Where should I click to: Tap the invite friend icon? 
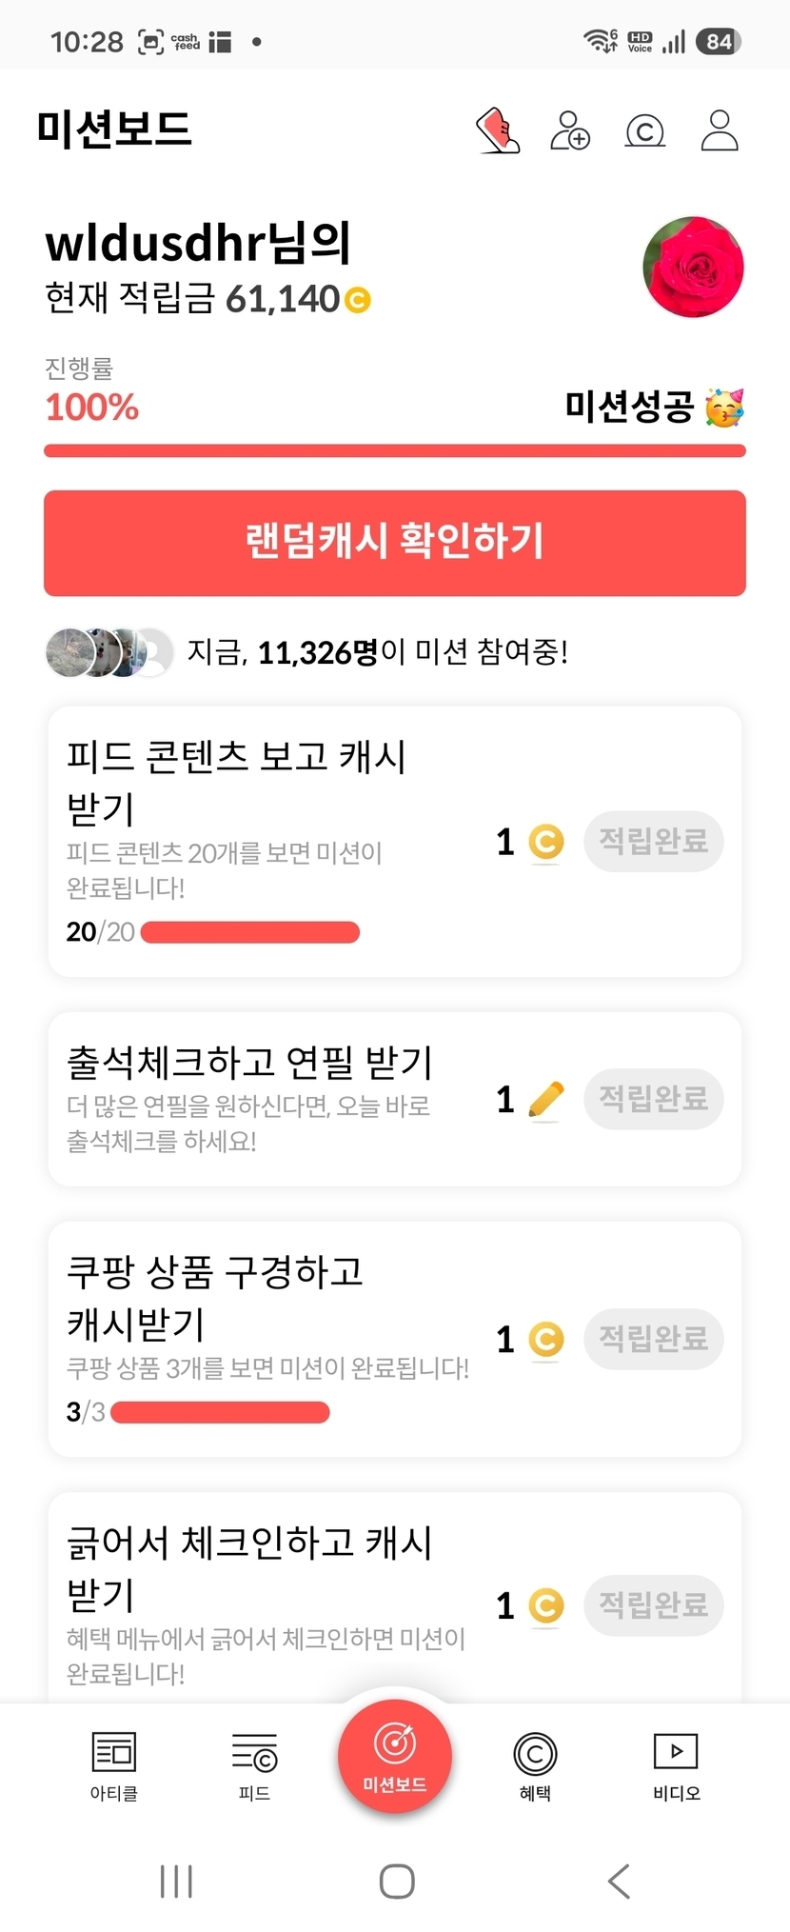coord(570,130)
